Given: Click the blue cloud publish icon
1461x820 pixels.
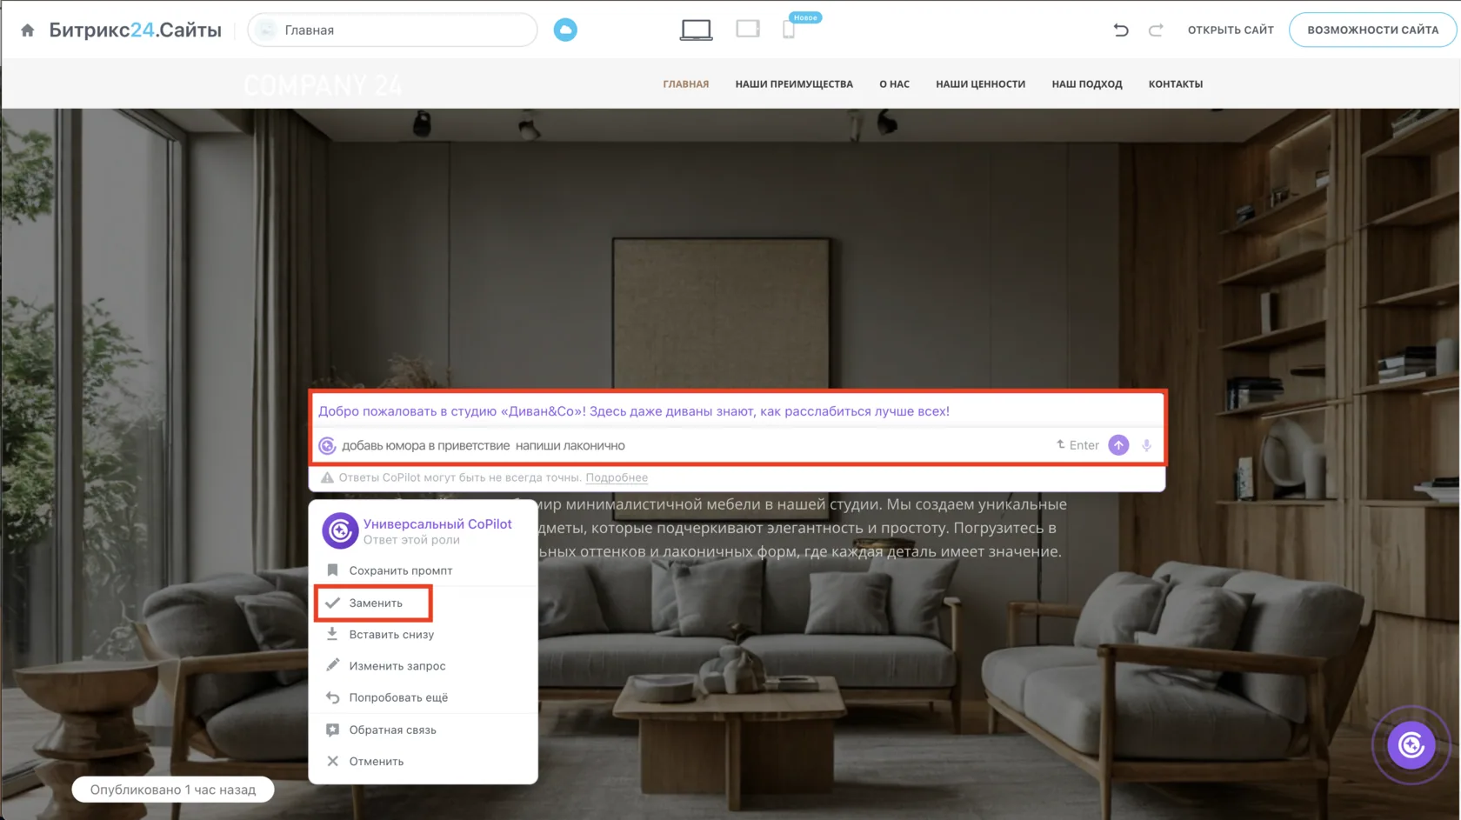Looking at the screenshot, I should point(565,30).
